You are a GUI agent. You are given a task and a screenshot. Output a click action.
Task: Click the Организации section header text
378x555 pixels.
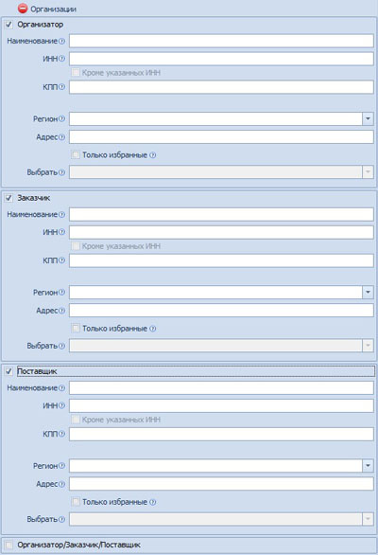pos(53,9)
